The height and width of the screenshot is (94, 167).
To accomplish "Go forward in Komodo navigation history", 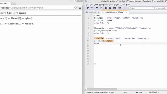I will 92,8.
